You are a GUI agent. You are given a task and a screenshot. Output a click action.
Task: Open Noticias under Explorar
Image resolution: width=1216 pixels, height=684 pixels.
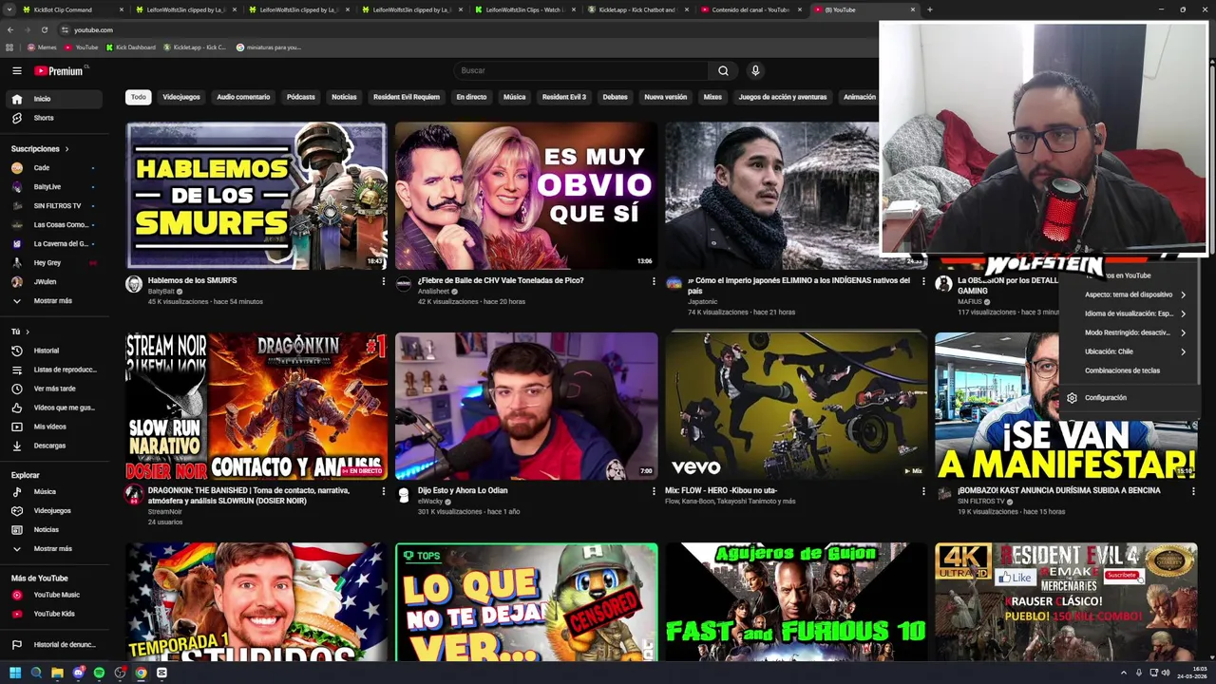(55, 530)
